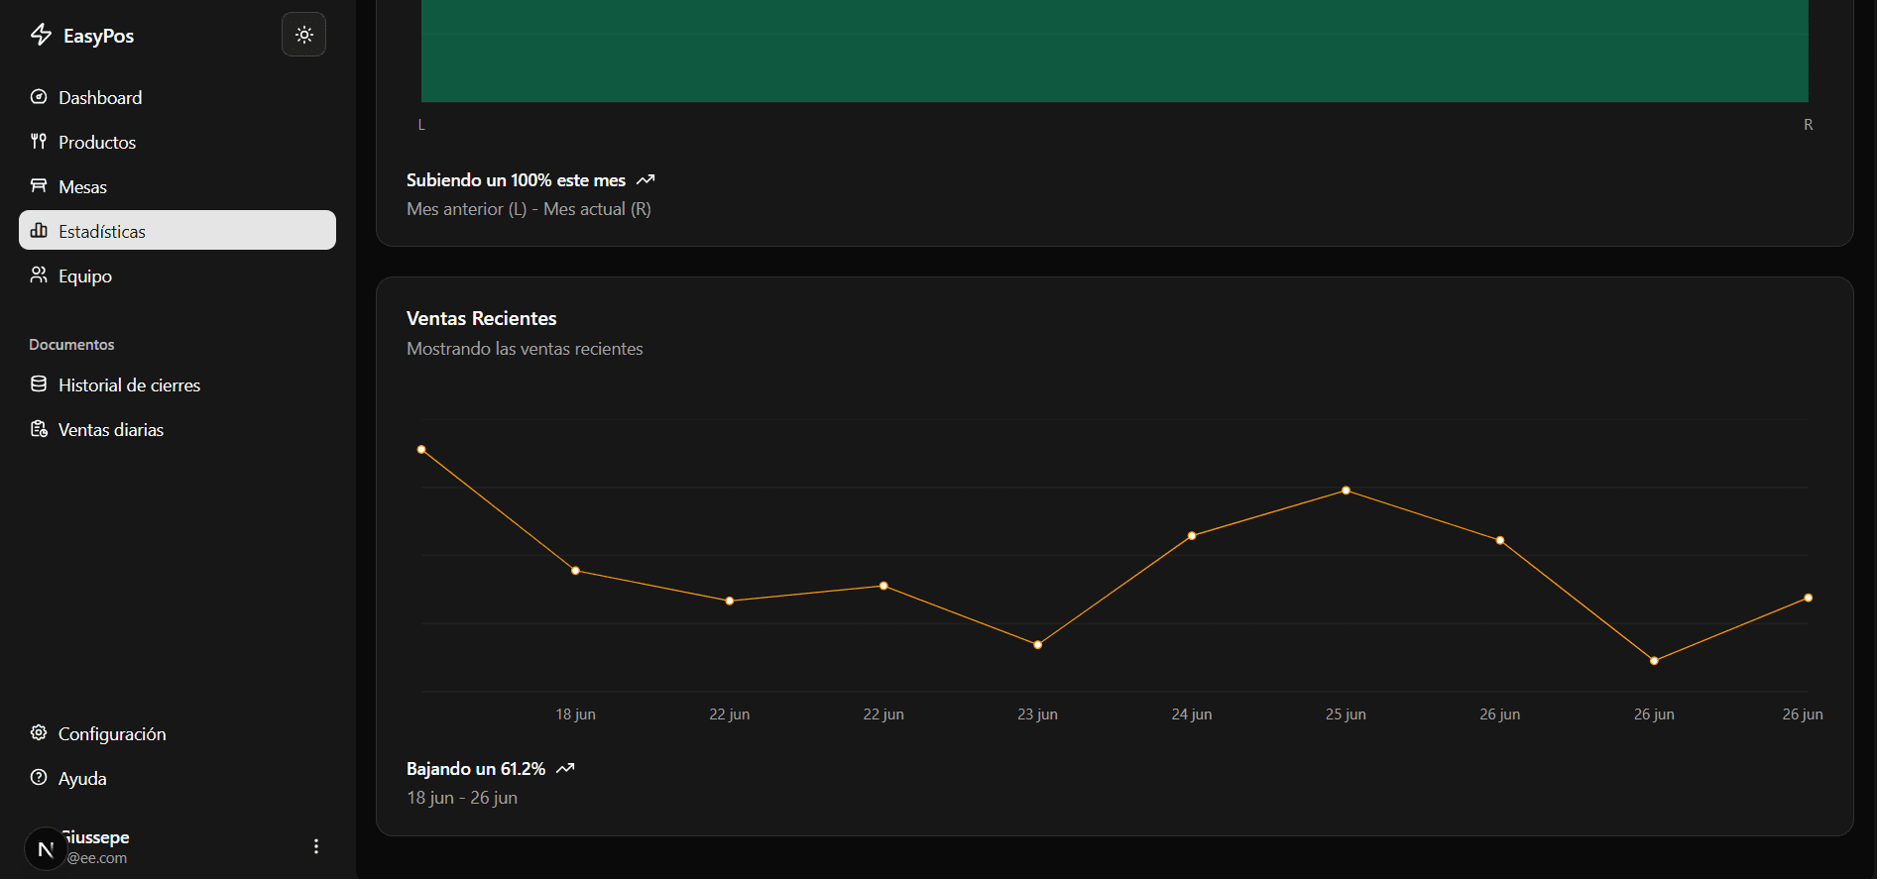This screenshot has height=879, width=1877.
Task: Click the first line chart data point
Action: pyautogui.click(x=421, y=450)
